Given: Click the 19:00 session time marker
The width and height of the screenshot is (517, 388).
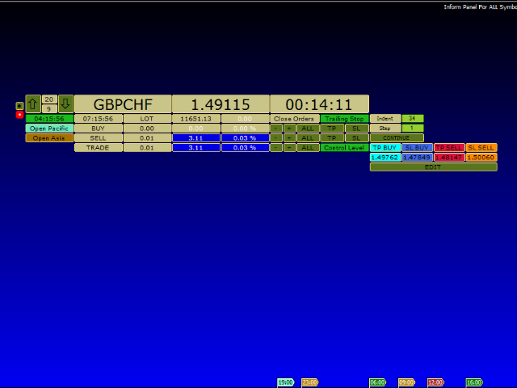Looking at the screenshot, I should pos(285,382).
